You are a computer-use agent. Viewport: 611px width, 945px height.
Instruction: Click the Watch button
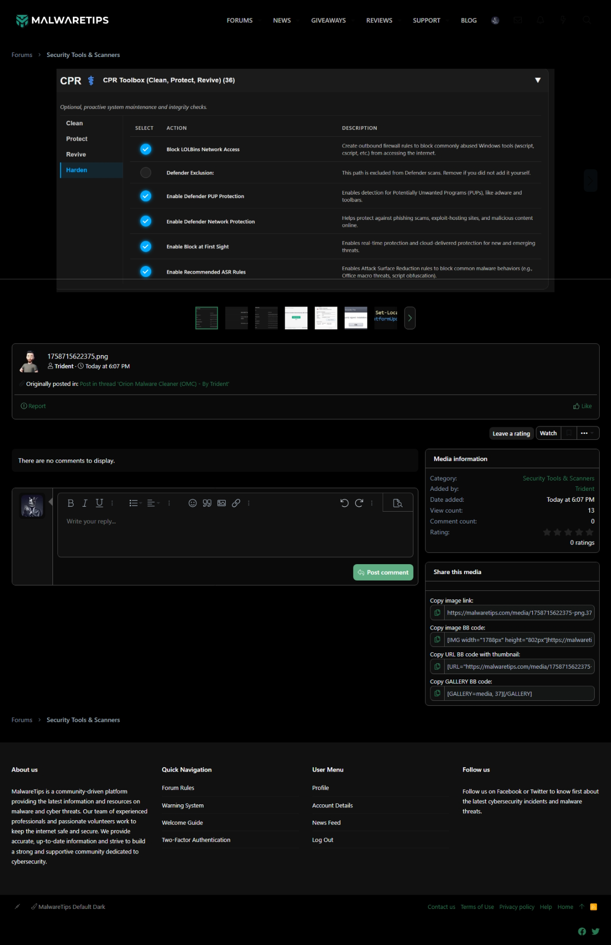[548, 433]
